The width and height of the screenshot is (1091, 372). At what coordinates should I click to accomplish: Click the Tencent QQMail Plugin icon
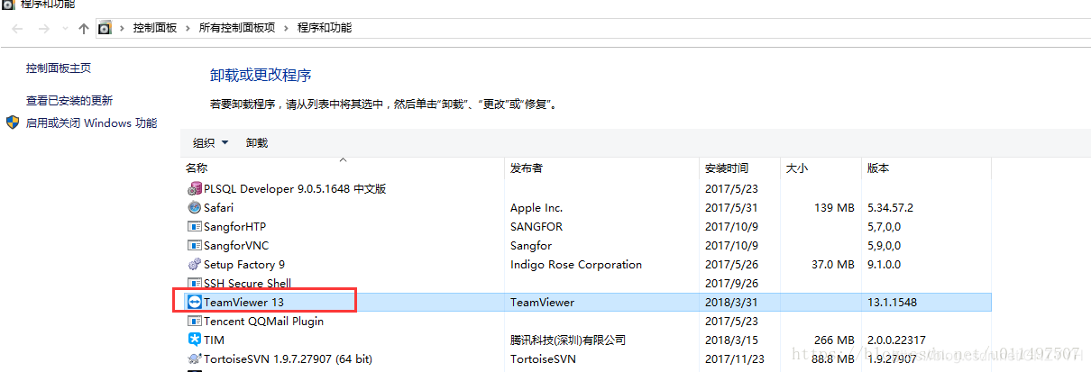coord(194,322)
